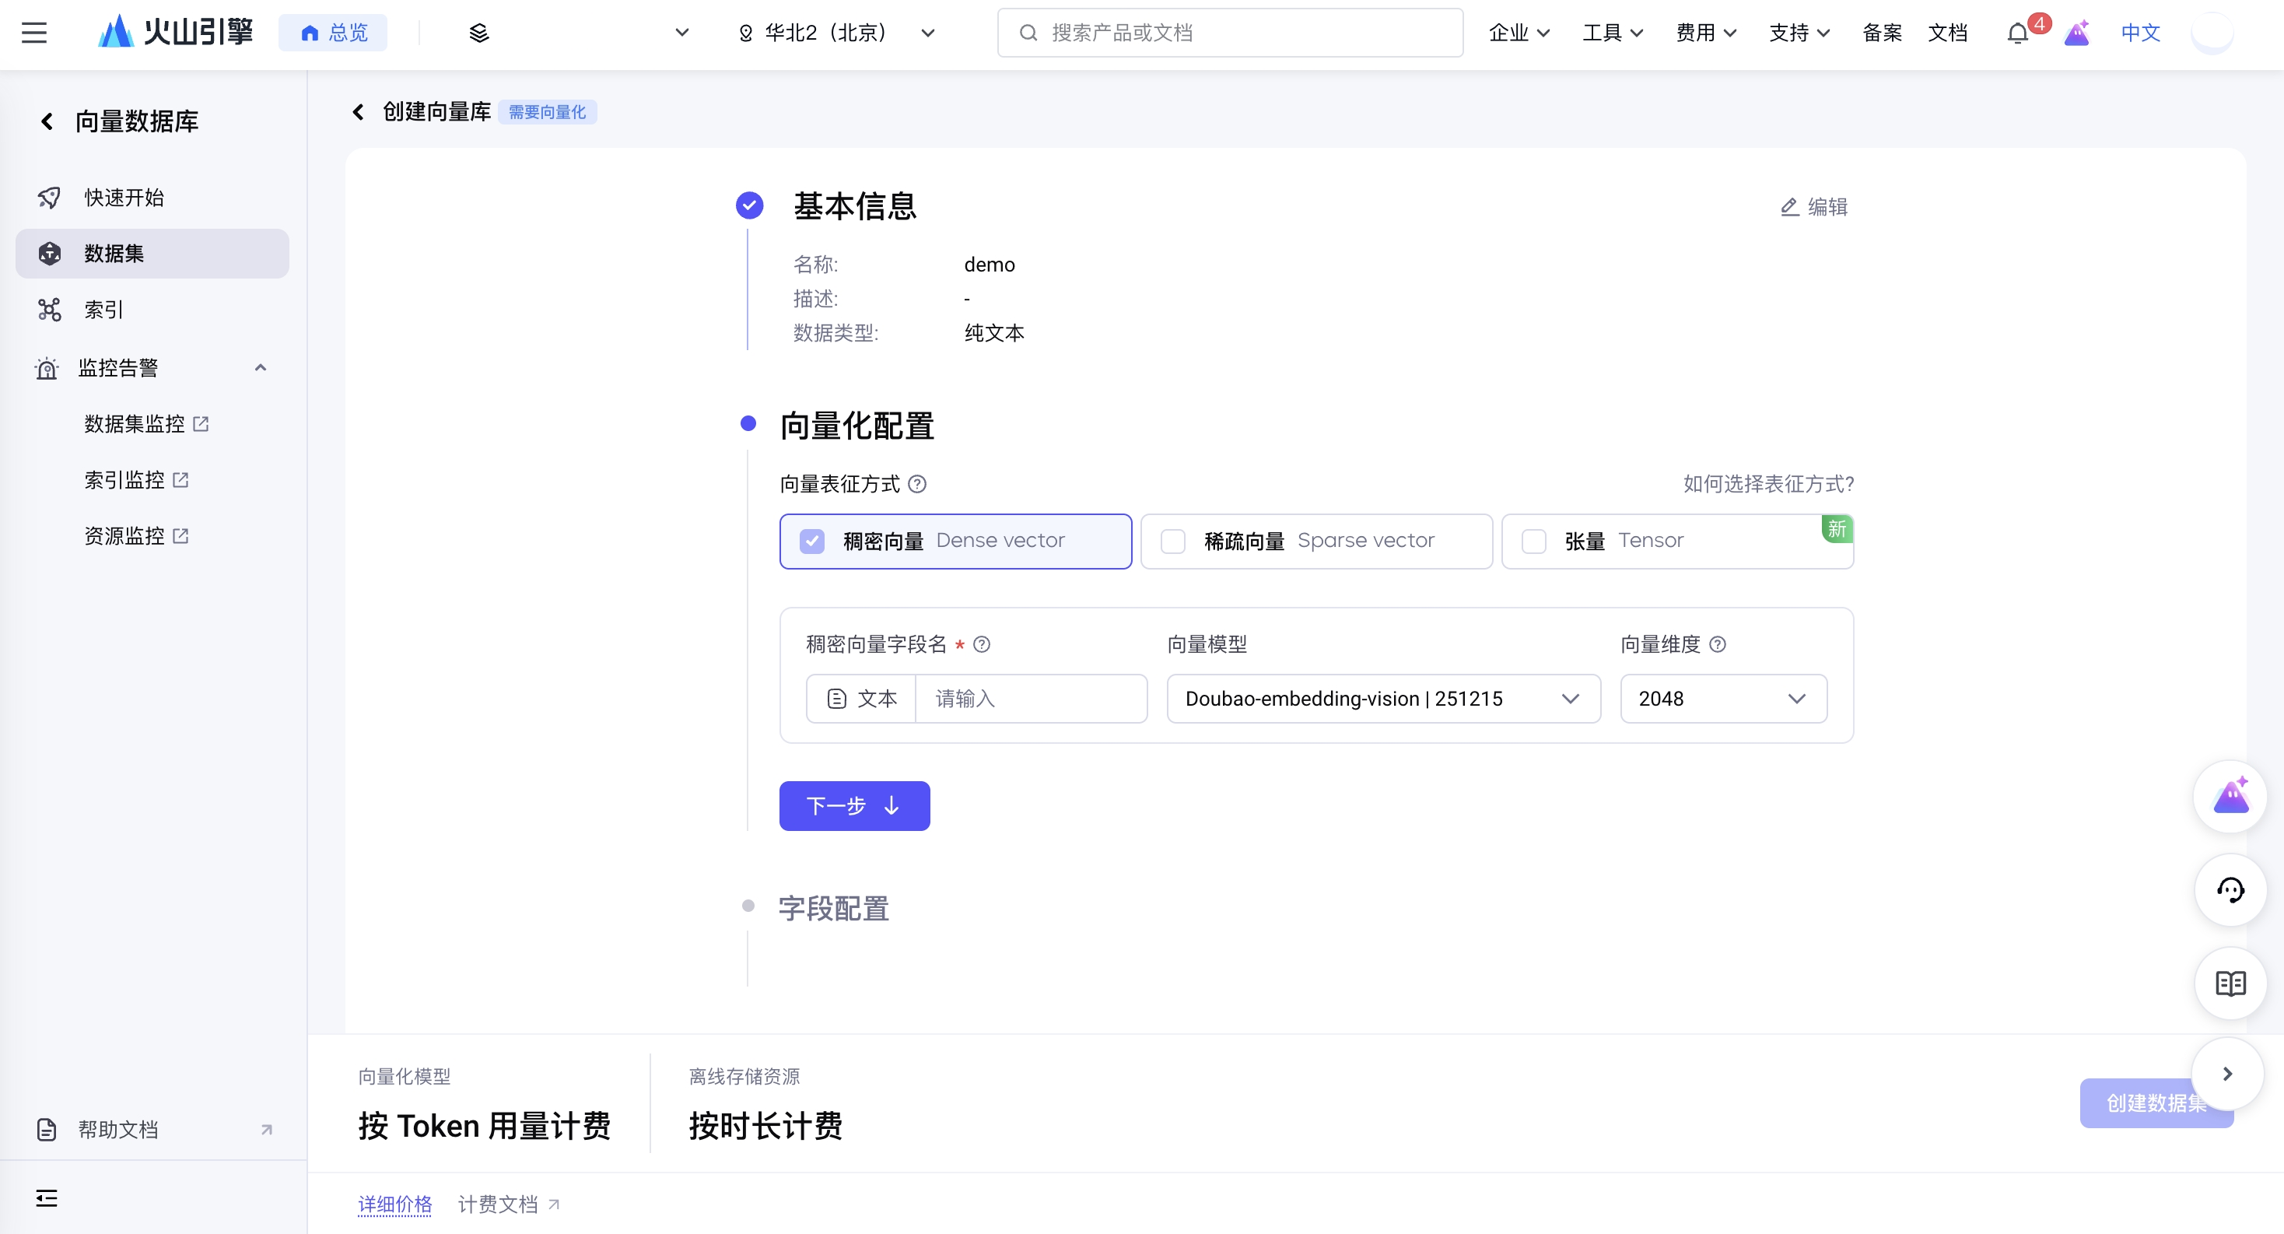
Task: Click the notification bell icon
Action: pos(2017,33)
